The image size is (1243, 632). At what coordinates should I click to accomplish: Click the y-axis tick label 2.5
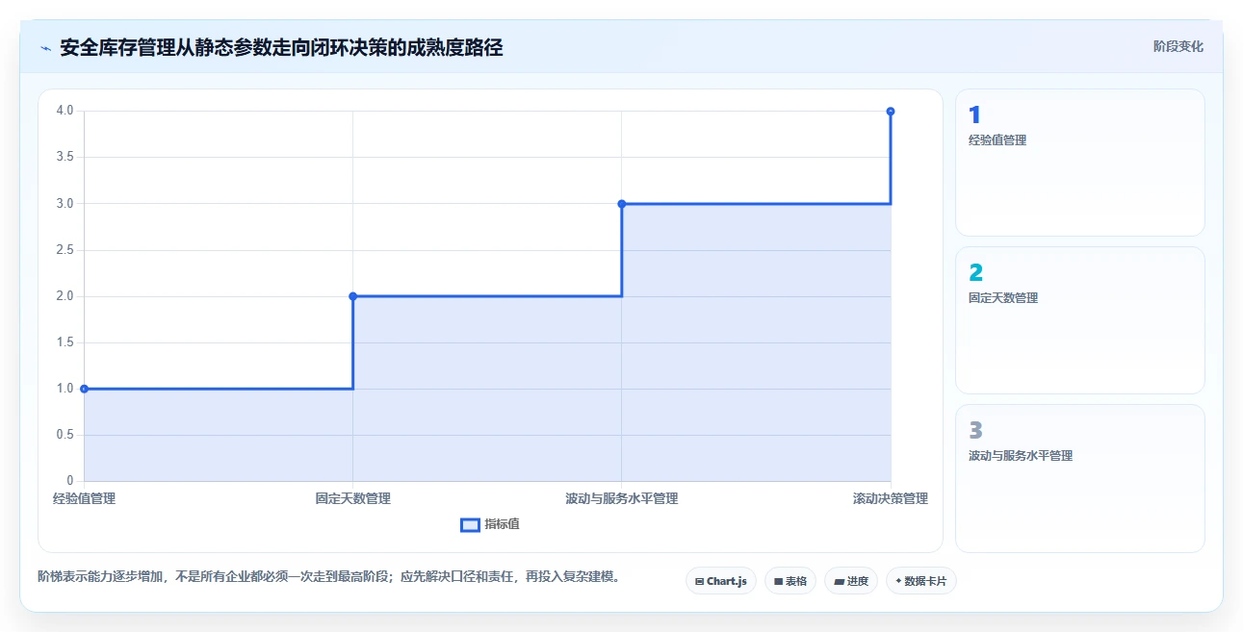tap(65, 250)
